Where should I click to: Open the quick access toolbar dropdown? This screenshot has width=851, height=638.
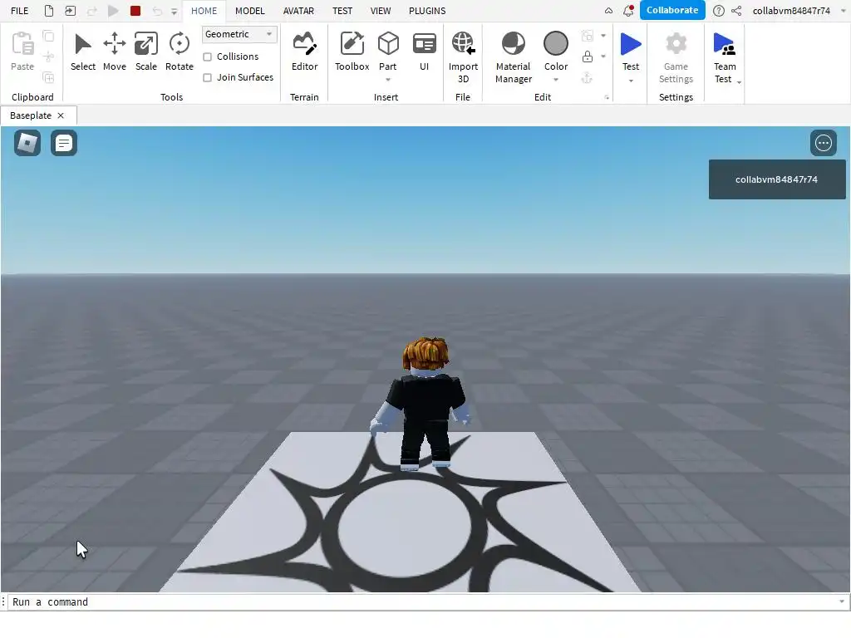(x=175, y=12)
